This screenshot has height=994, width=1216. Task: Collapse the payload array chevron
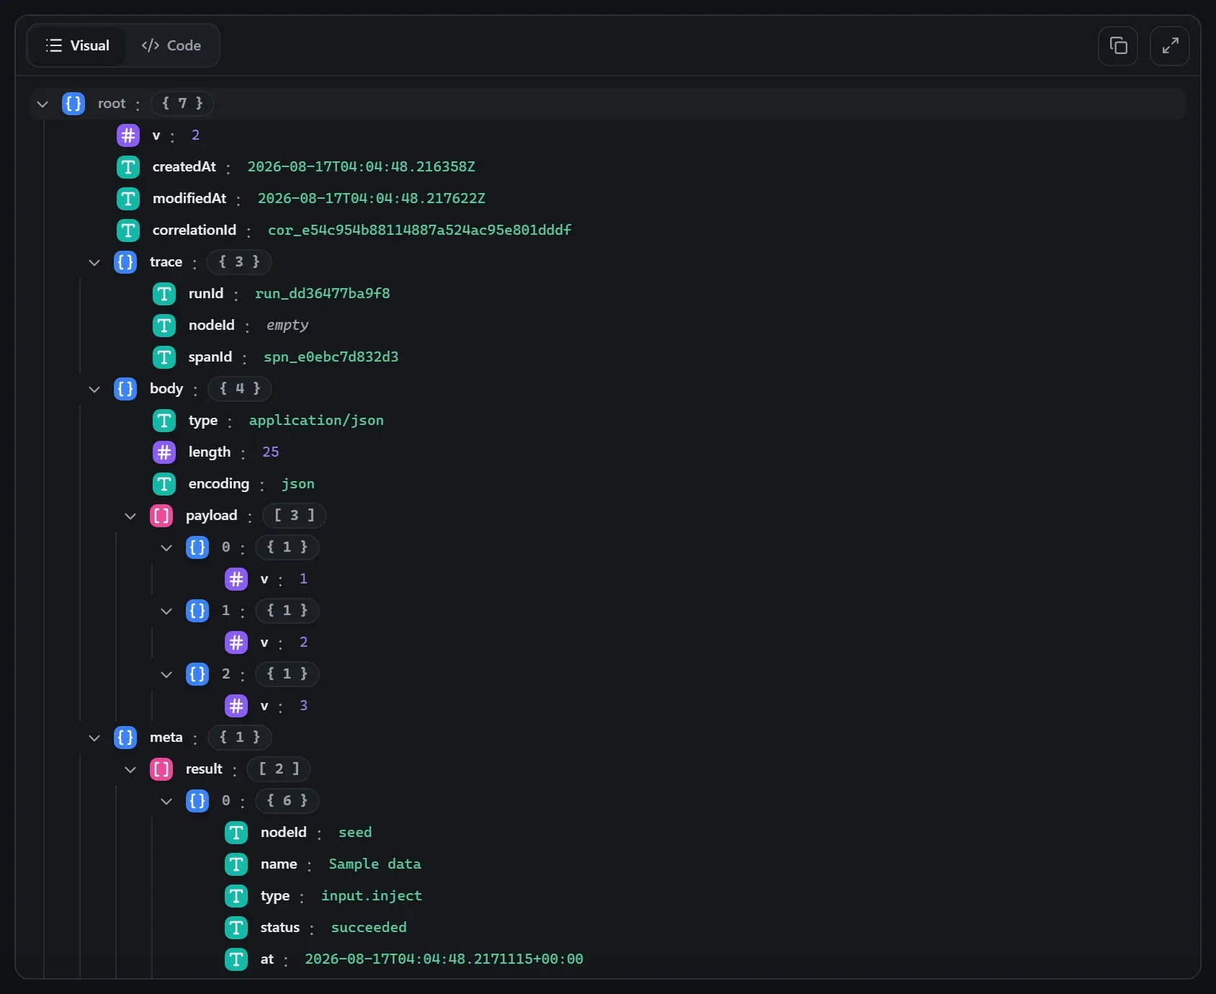coord(130,516)
